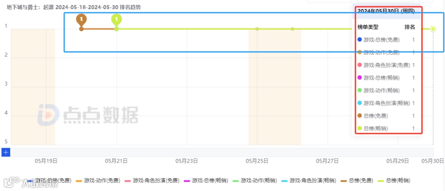Click tooltip row 游戏·角色扮演(免费)

click(x=386, y=65)
